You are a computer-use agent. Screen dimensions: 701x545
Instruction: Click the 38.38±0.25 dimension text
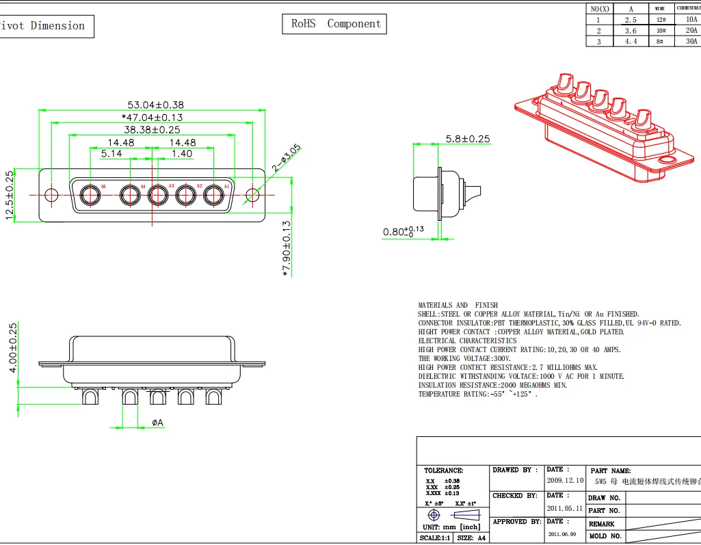(152, 129)
